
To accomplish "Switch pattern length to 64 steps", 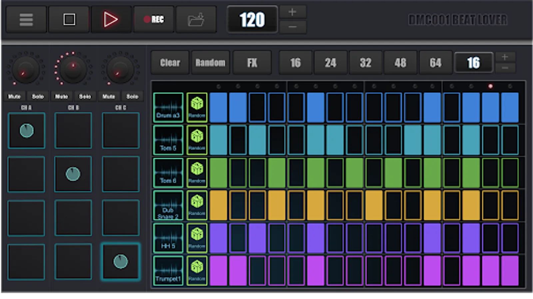I will [x=435, y=62].
